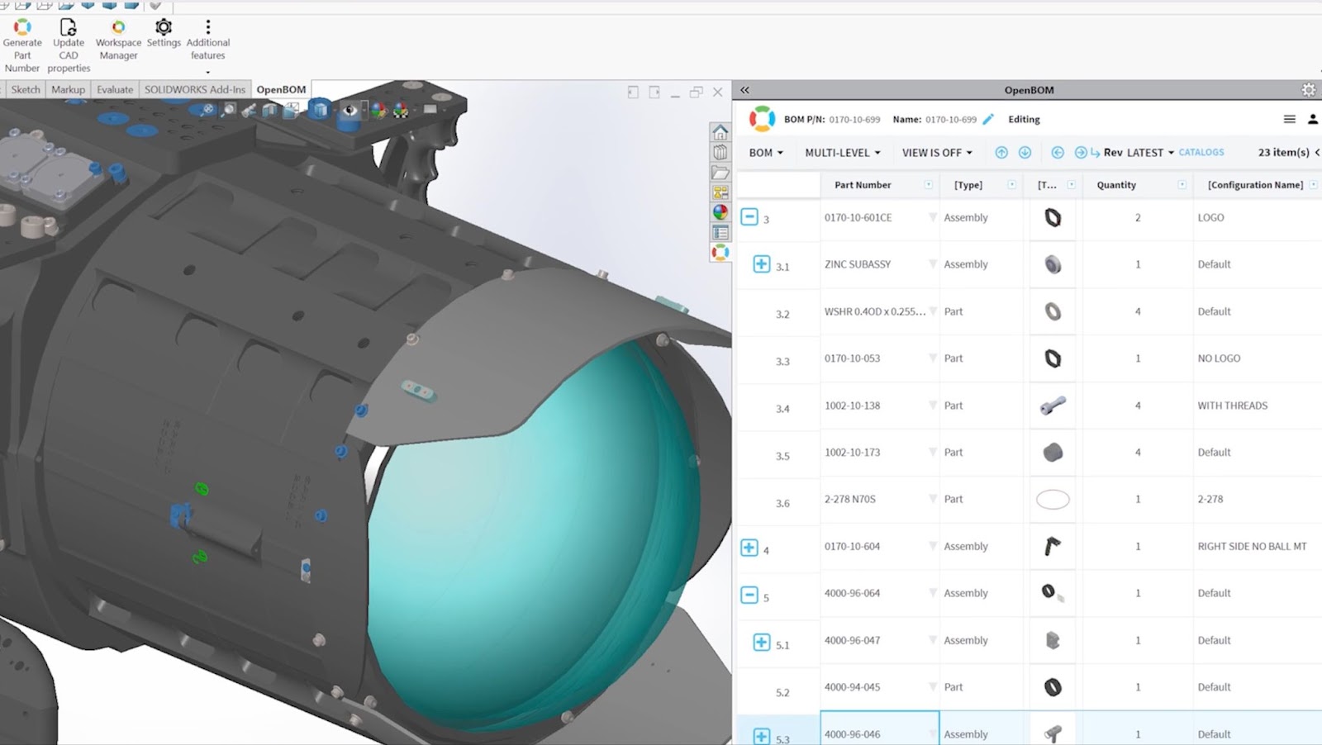Click the CATALOGS link
Image resolution: width=1322 pixels, height=745 pixels.
coord(1201,152)
